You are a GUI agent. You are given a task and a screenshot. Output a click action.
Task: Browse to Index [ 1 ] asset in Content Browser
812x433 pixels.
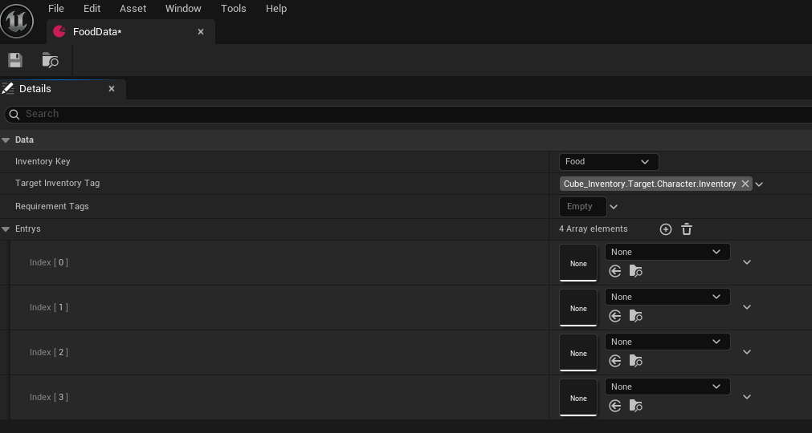pos(635,316)
